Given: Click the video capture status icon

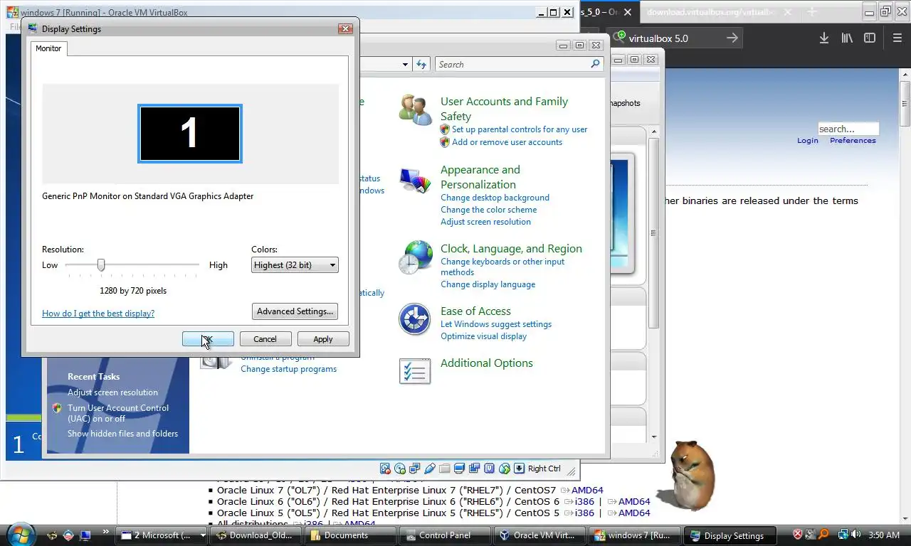Looking at the screenshot, I should (475, 469).
